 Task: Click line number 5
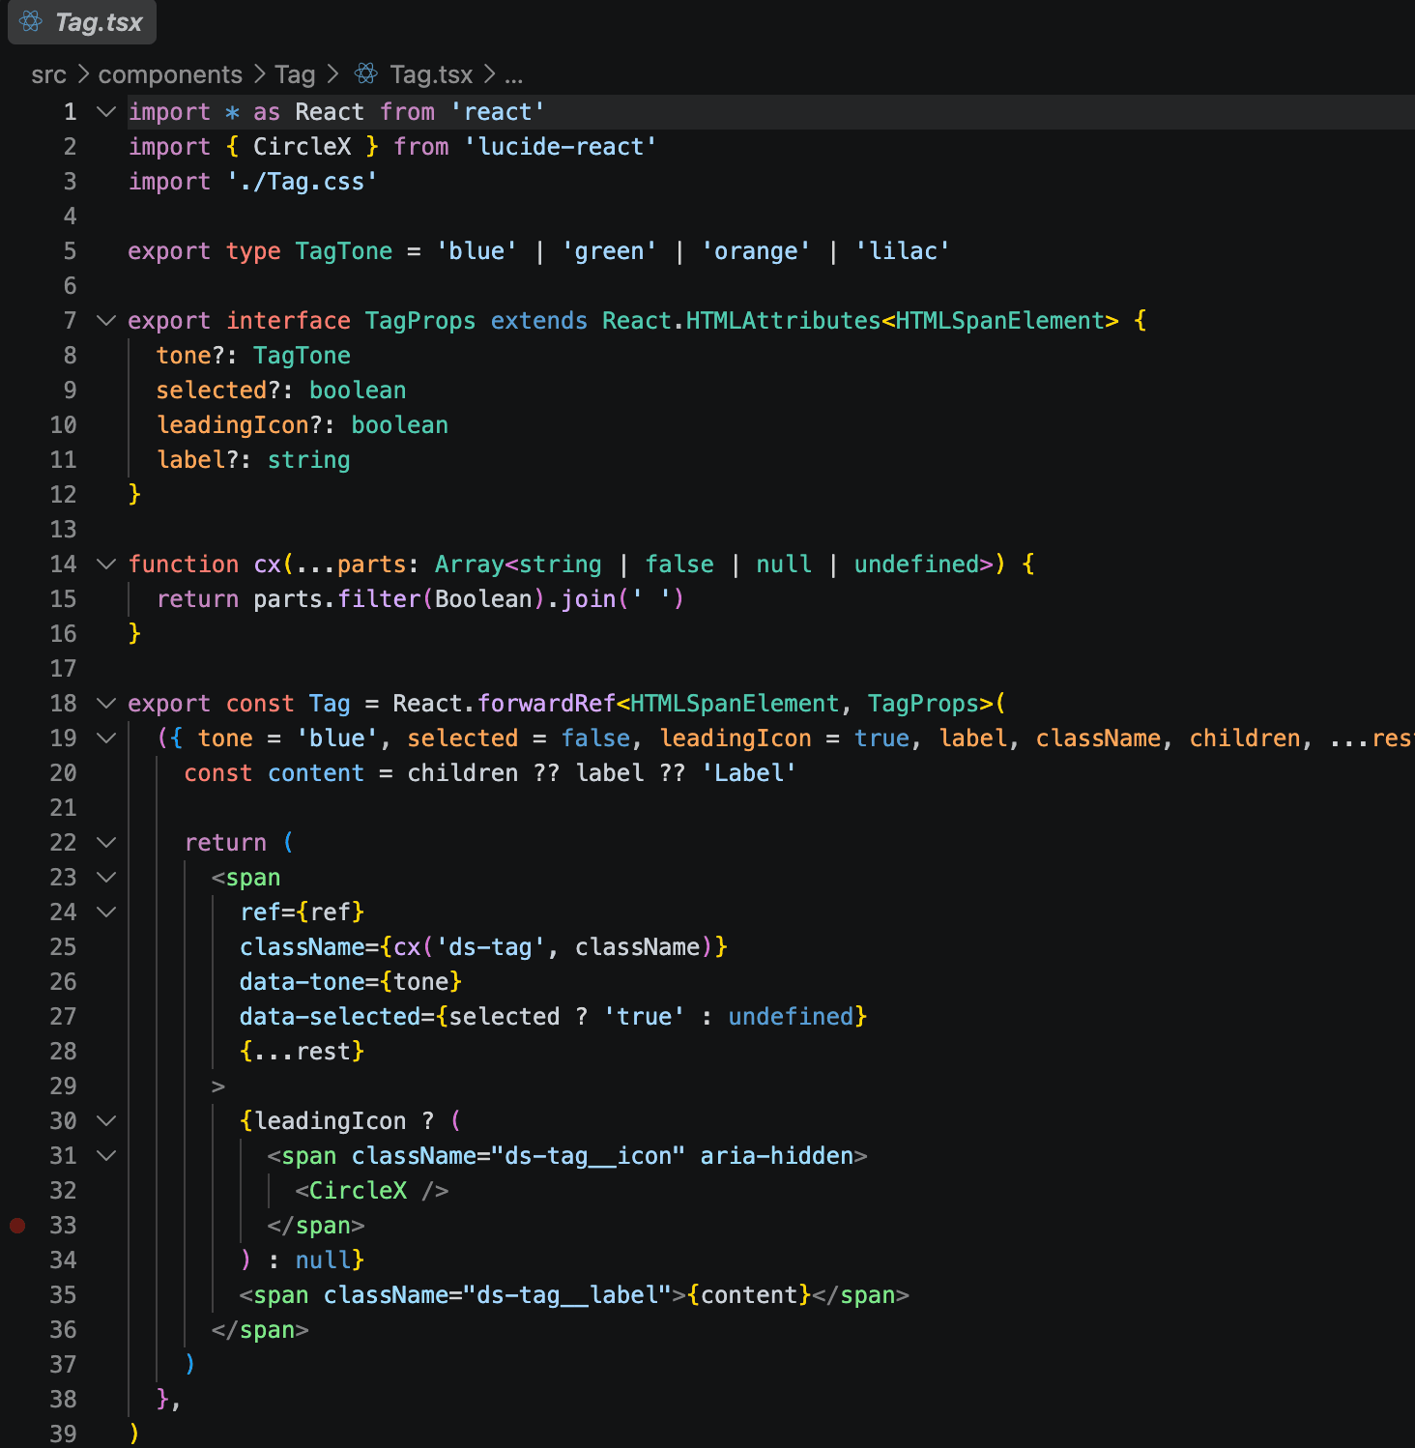[70, 251]
